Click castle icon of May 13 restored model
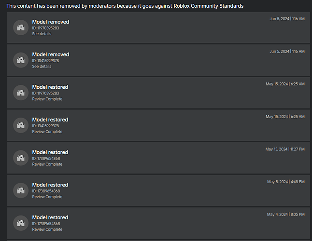 pos(21,158)
